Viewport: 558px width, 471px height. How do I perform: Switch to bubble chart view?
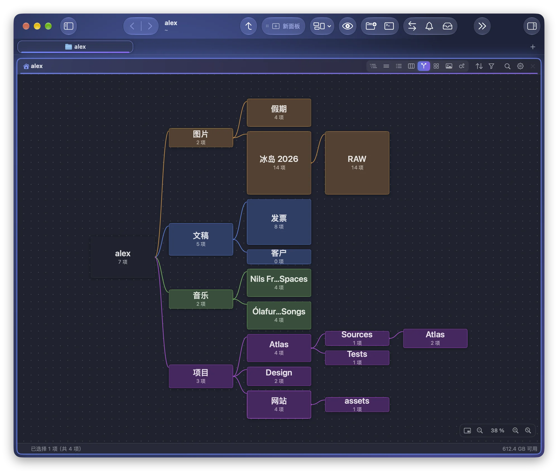coord(461,66)
